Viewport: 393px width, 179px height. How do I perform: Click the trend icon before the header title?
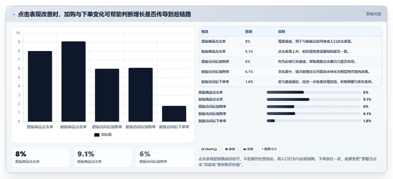(x=14, y=14)
